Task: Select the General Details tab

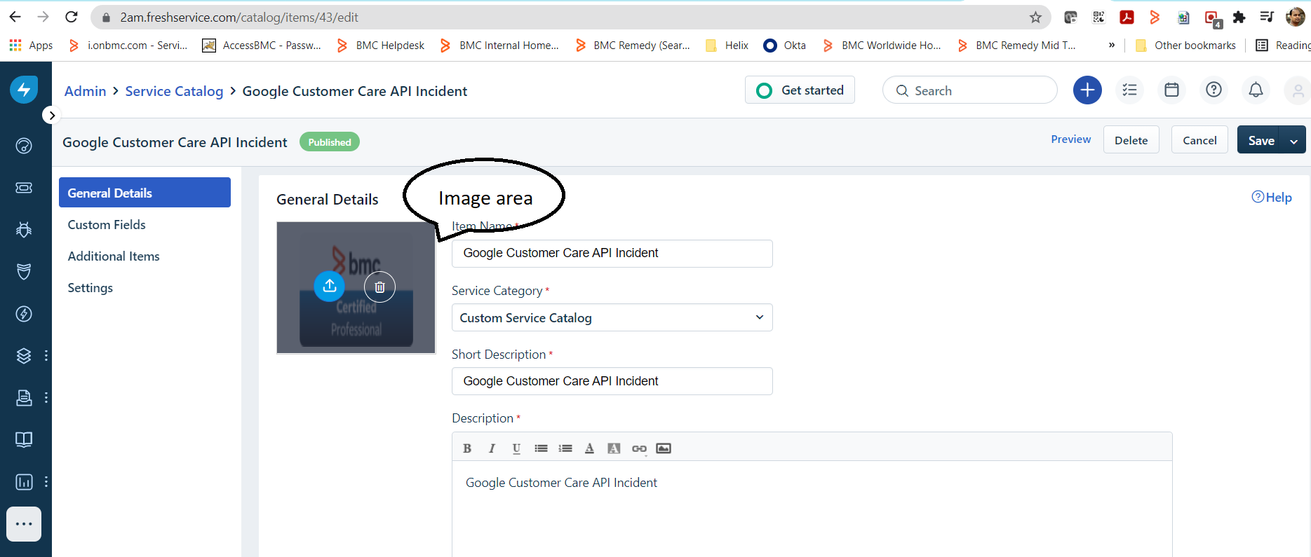Action: [144, 193]
